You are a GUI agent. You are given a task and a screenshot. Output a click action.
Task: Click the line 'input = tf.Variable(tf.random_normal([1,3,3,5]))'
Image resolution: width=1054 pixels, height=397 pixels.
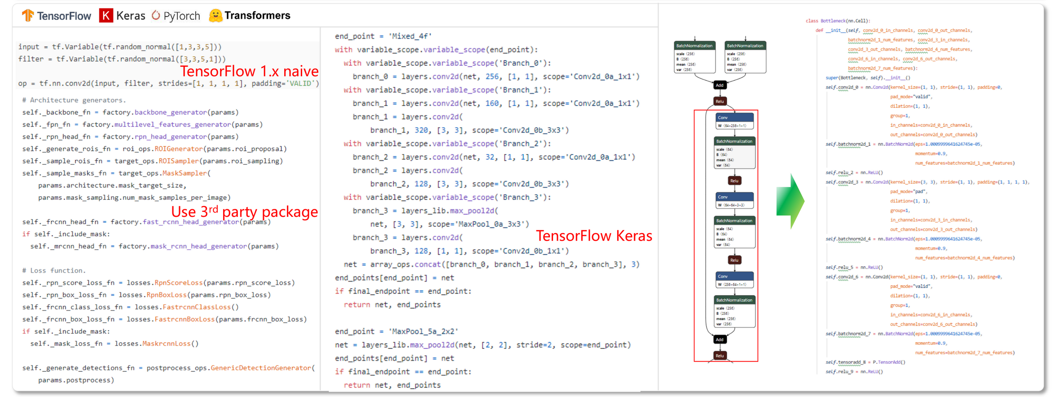120,47
